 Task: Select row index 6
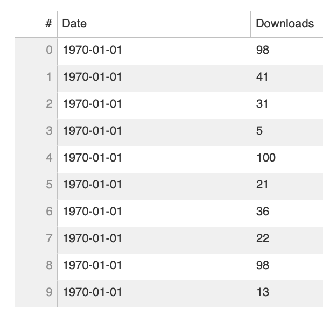point(49,212)
